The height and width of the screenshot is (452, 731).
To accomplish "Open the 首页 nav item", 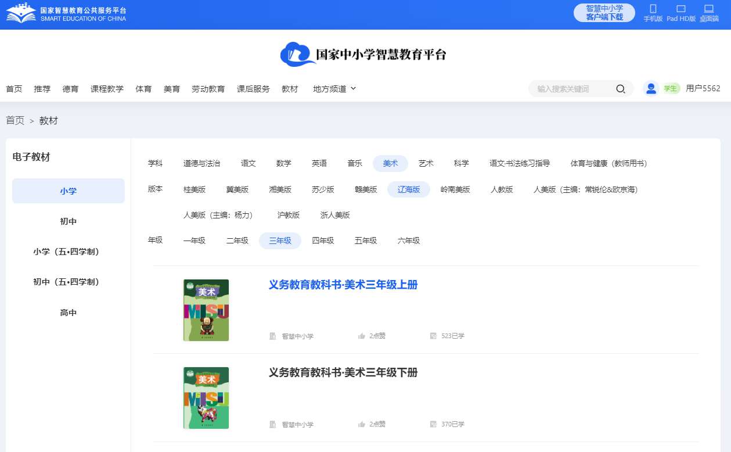I will (14, 89).
